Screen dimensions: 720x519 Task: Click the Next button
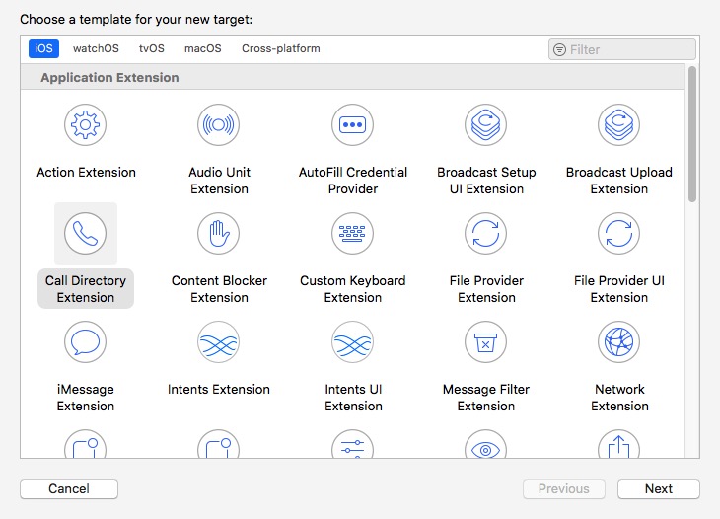coord(659,488)
